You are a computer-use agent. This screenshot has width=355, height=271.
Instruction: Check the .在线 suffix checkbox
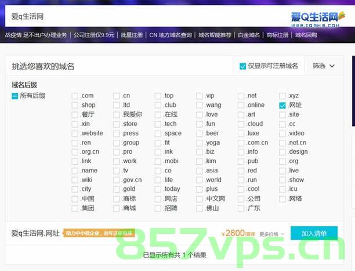point(158,115)
